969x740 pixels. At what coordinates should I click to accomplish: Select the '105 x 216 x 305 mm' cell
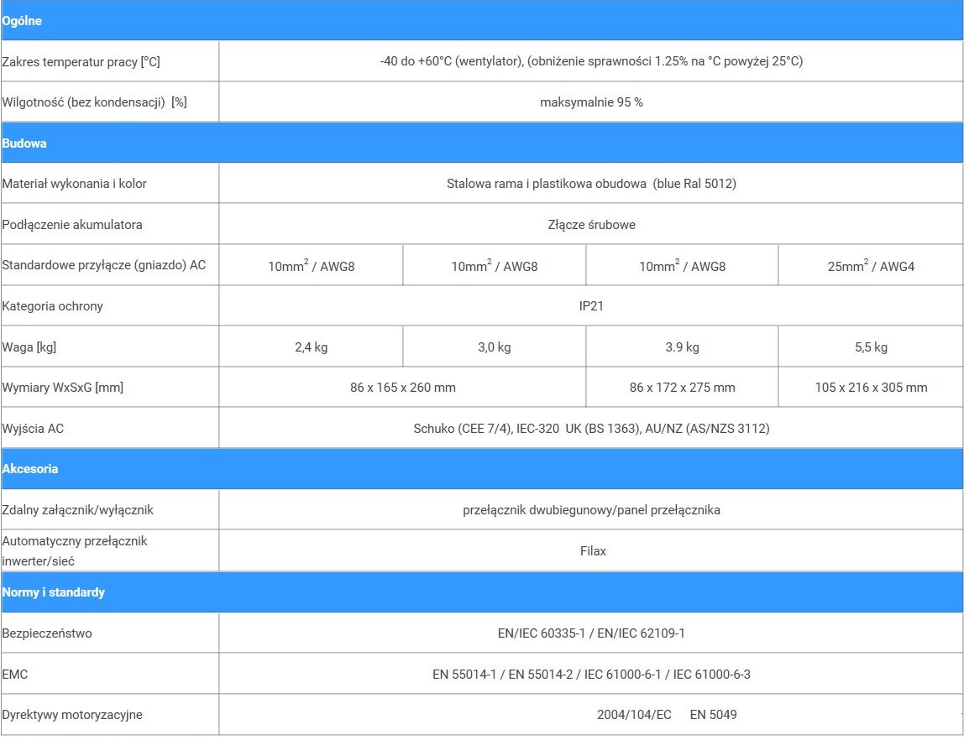pyautogui.click(x=871, y=388)
